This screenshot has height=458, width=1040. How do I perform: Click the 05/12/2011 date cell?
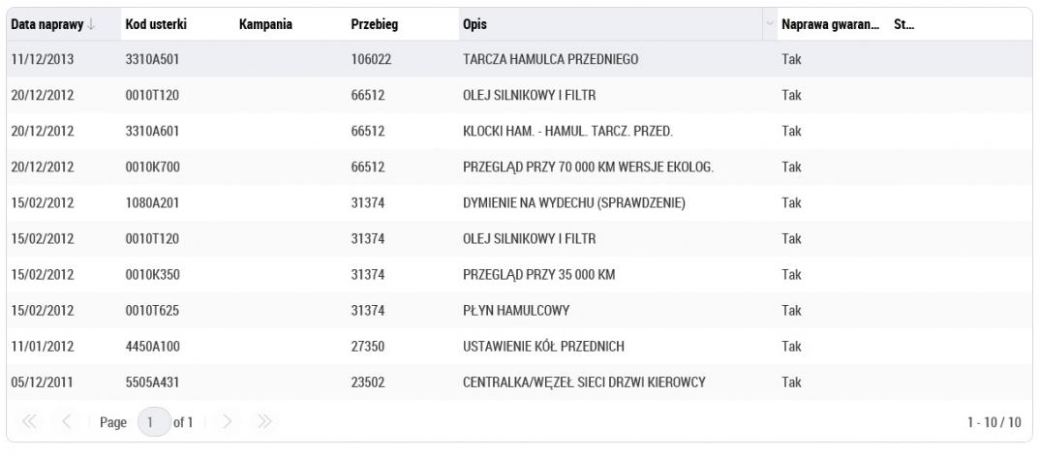[43, 382]
